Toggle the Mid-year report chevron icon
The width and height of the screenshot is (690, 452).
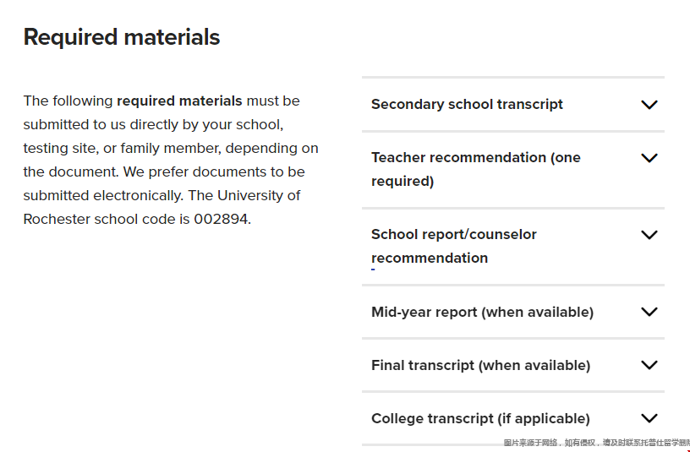pyautogui.click(x=649, y=312)
